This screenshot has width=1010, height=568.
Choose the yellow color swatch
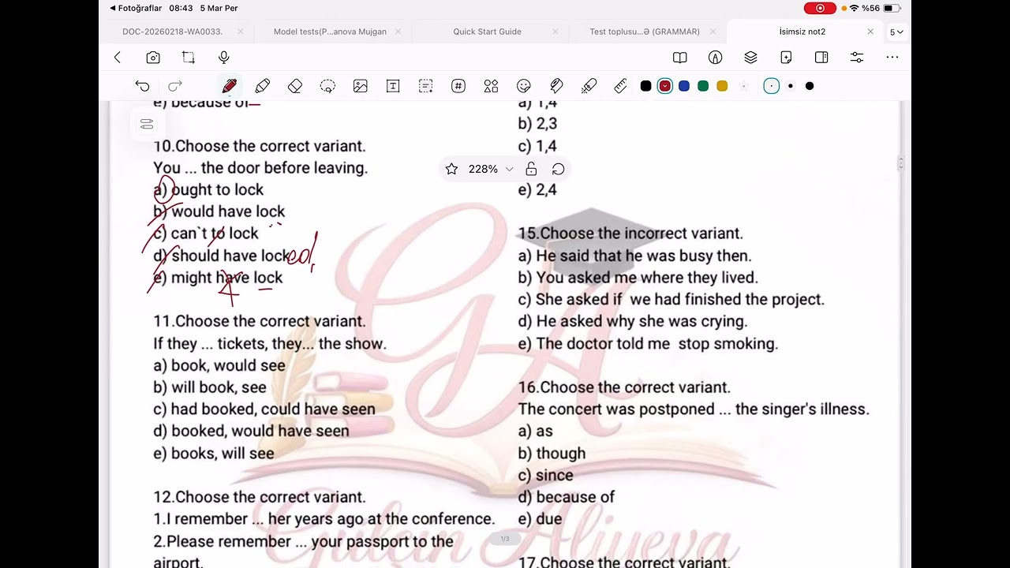pos(722,86)
